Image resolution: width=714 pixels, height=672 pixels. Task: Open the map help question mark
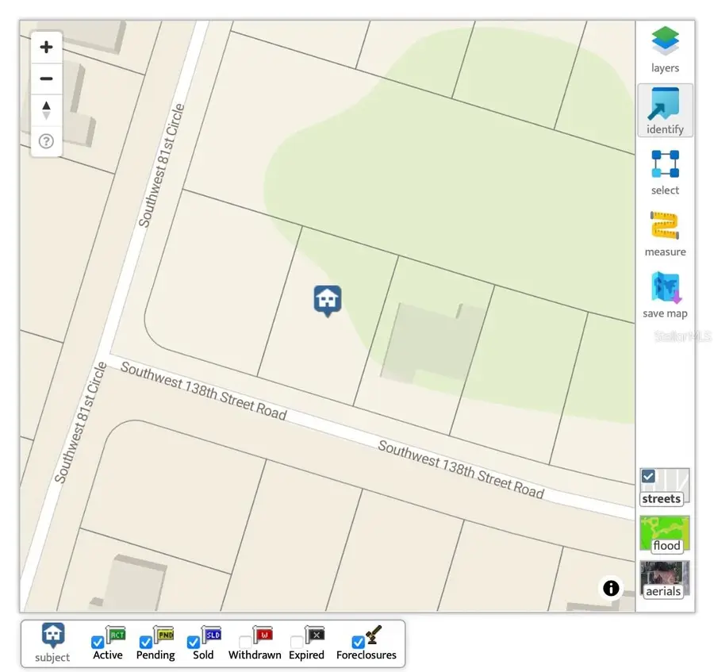(46, 141)
